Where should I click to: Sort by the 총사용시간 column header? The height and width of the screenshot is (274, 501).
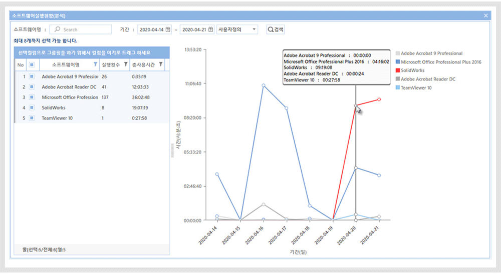click(143, 65)
